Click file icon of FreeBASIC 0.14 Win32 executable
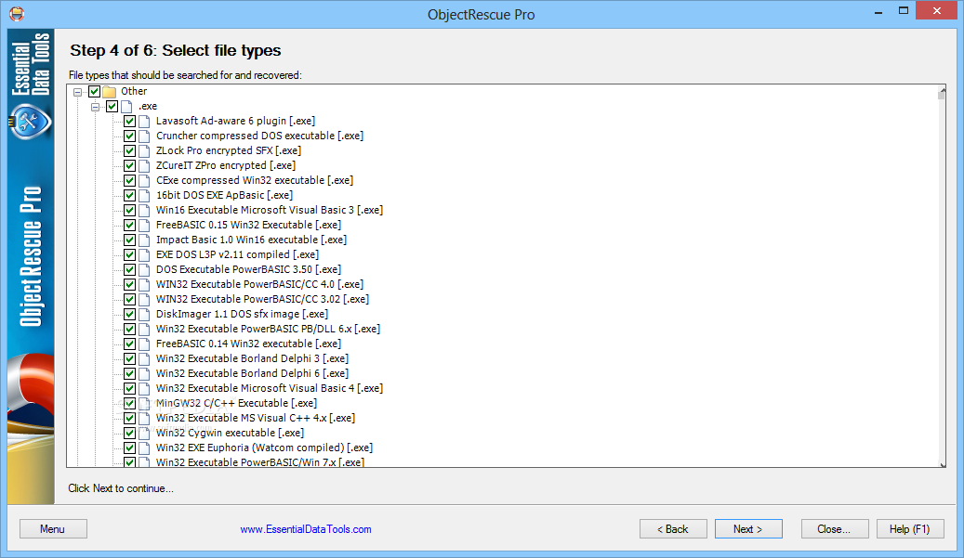 (144, 344)
